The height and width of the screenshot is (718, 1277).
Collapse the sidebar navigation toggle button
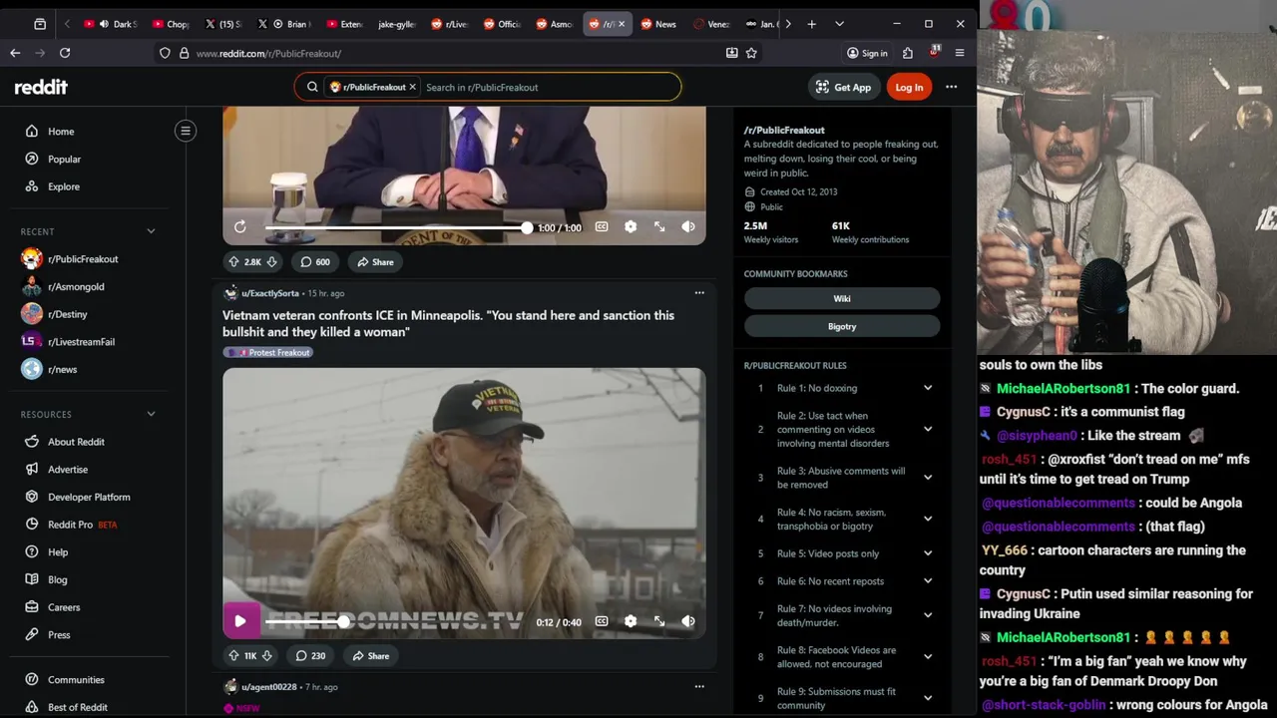click(x=186, y=131)
